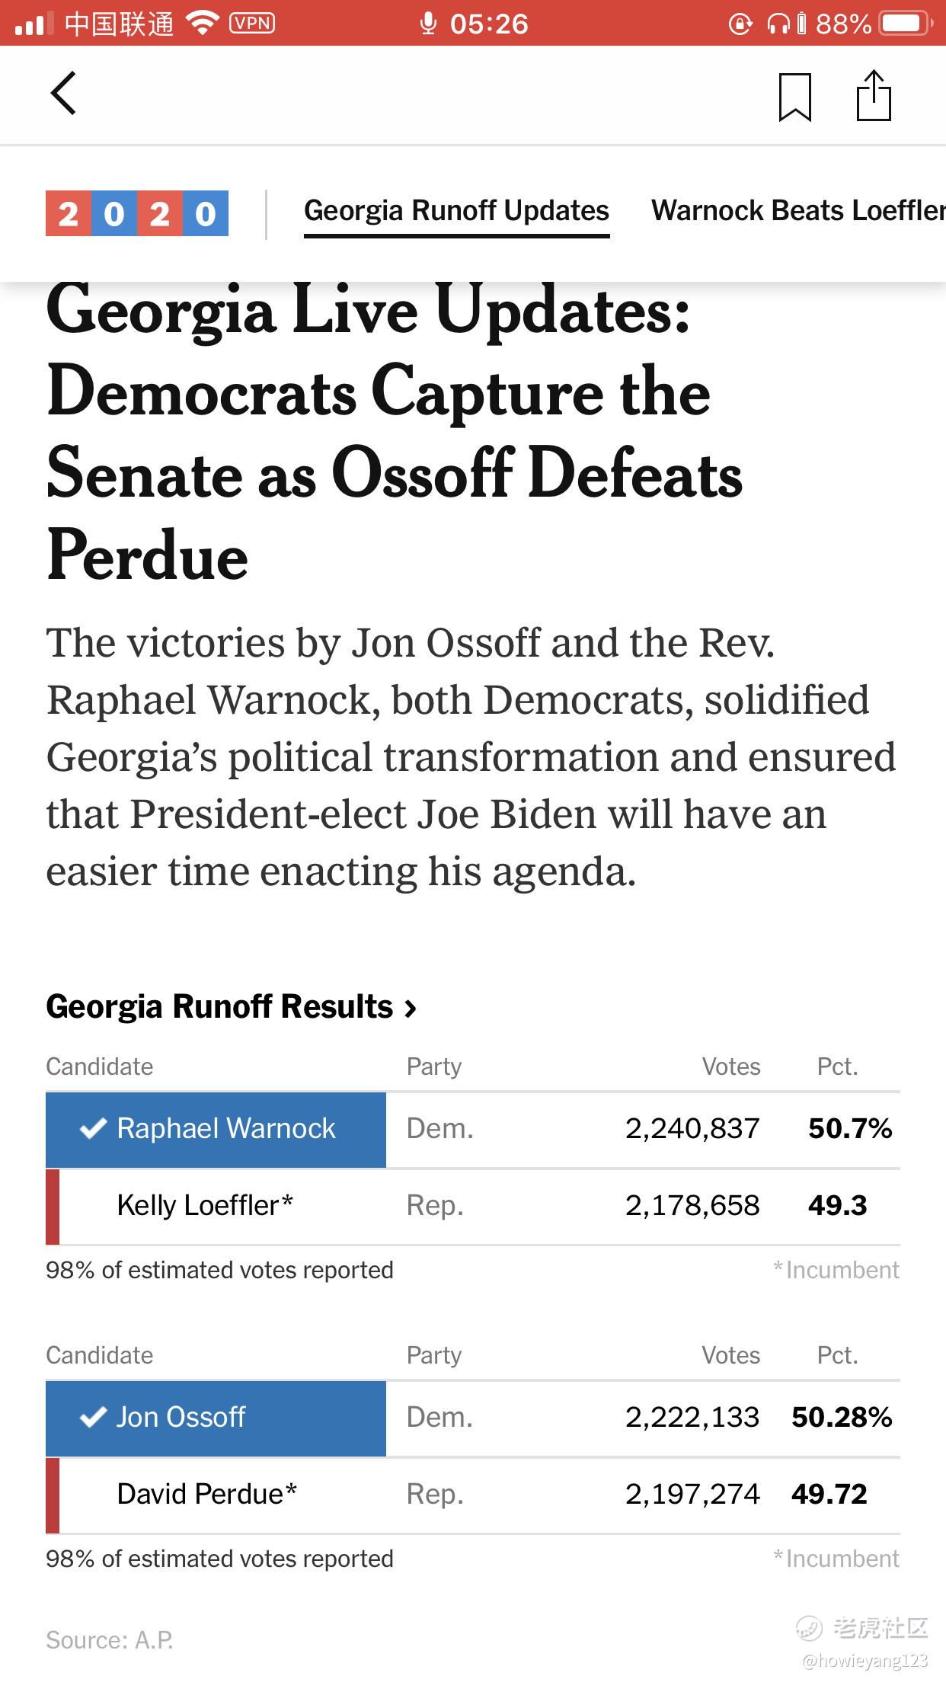Tap David Perdue's red party color bar
Image resolution: width=946 pixels, height=1682 pixels.
click(x=53, y=1495)
